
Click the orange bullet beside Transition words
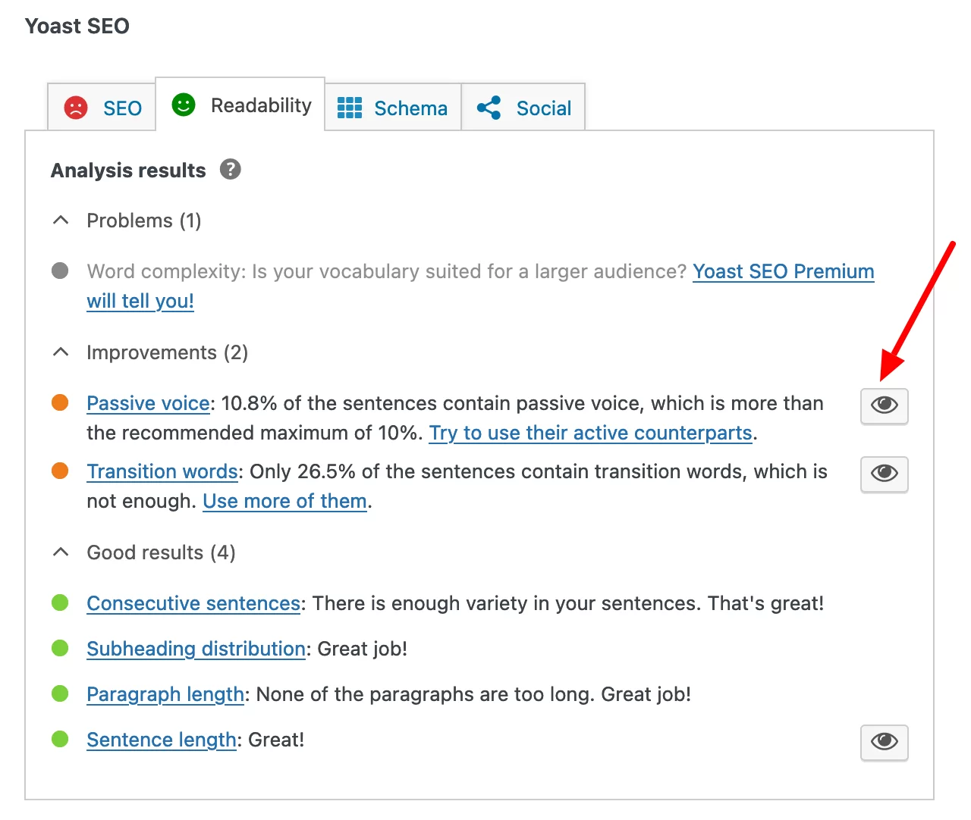click(x=60, y=471)
